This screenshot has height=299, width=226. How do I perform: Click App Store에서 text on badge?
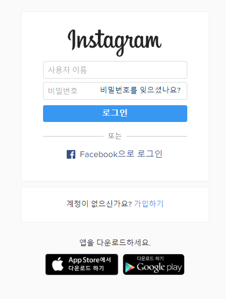click(90, 260)
